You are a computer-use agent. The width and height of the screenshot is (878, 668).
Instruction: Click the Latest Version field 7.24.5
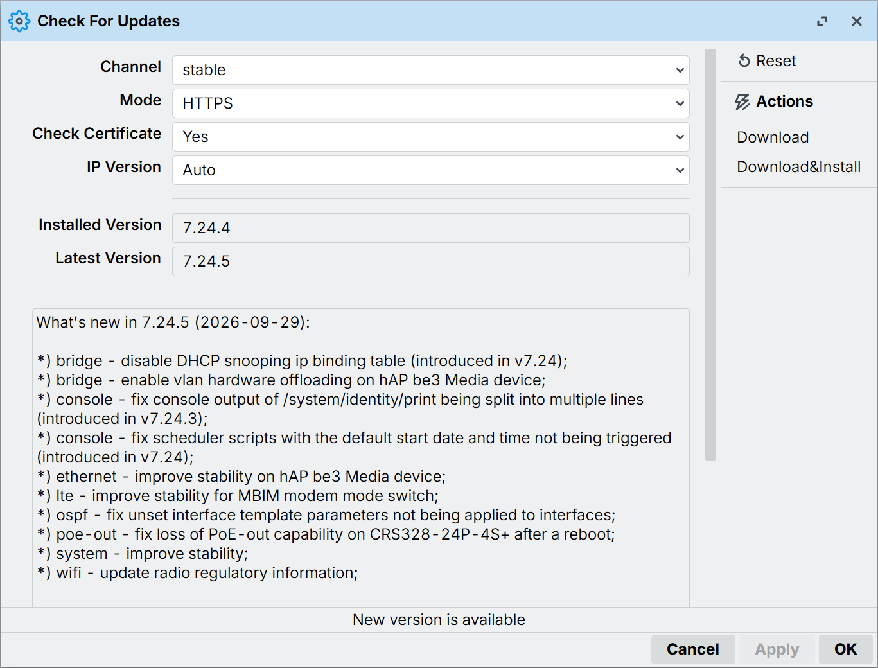[x=431, y=261]
